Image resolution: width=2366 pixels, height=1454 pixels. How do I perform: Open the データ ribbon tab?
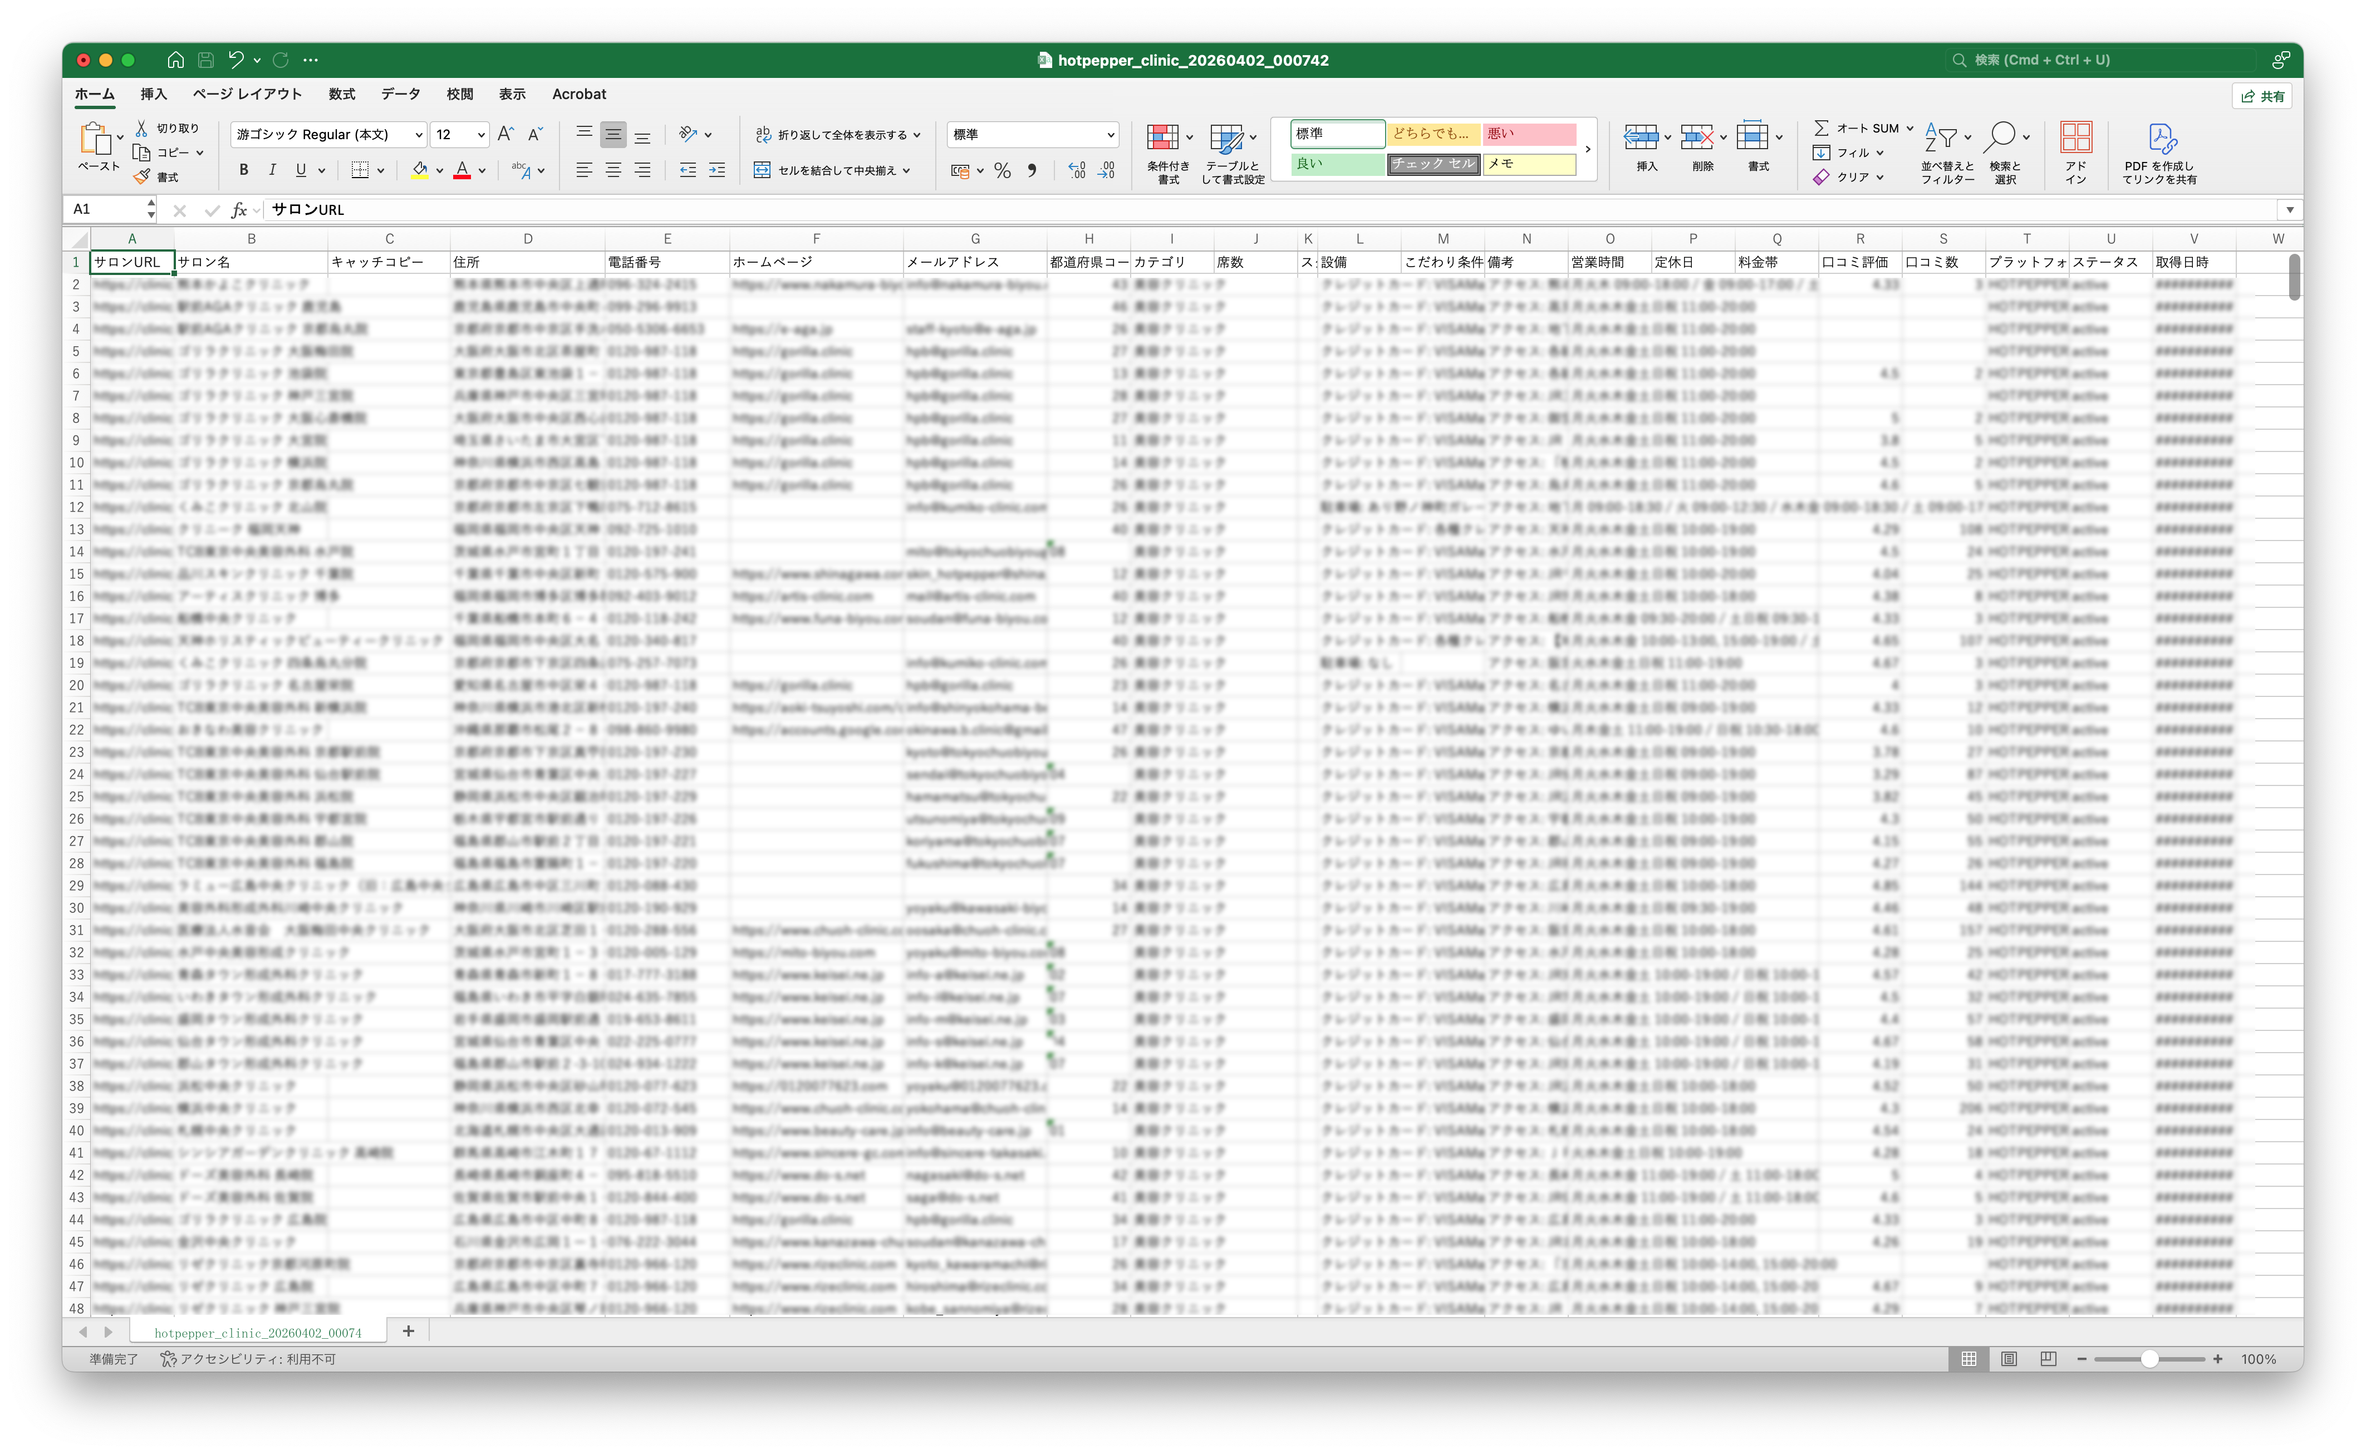point(400,94)
